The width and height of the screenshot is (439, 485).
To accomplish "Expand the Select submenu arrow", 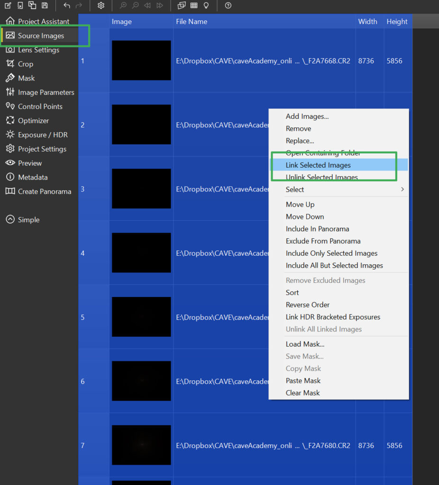I will 402,189.
